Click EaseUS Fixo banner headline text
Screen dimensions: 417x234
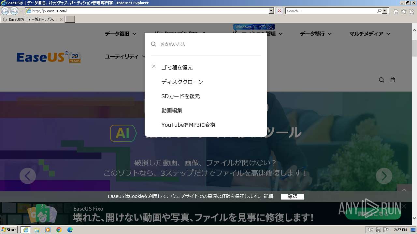pos(193,217)
